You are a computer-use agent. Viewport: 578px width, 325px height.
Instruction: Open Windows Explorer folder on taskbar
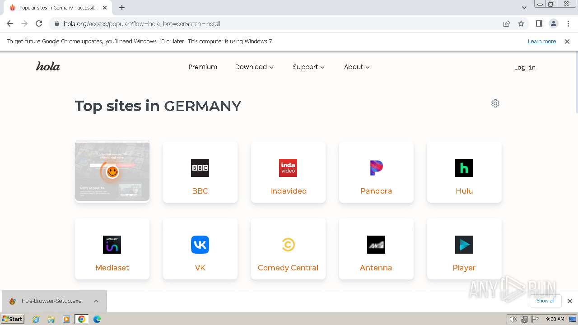[x=51, y=319]
